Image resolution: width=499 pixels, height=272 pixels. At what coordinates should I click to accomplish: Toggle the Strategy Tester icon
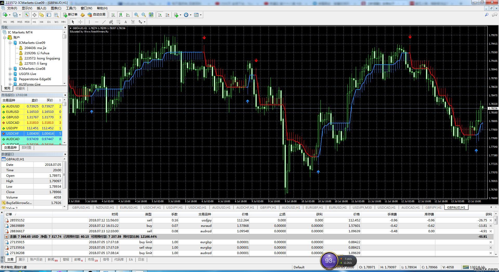click(x=56, y=15)
